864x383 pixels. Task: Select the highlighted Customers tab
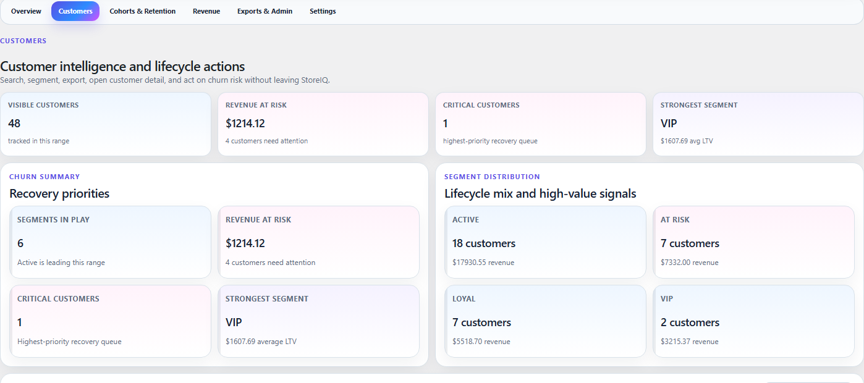(x=75, y=11)
